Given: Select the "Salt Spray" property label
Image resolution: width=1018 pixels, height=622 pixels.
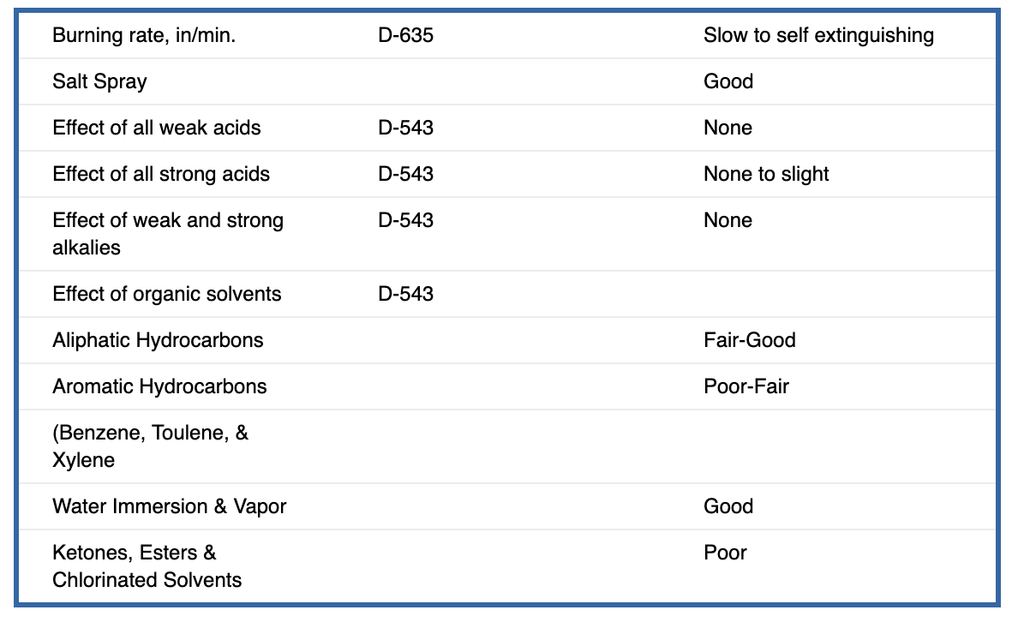Looking at the screenshot, I should [99, 81].
